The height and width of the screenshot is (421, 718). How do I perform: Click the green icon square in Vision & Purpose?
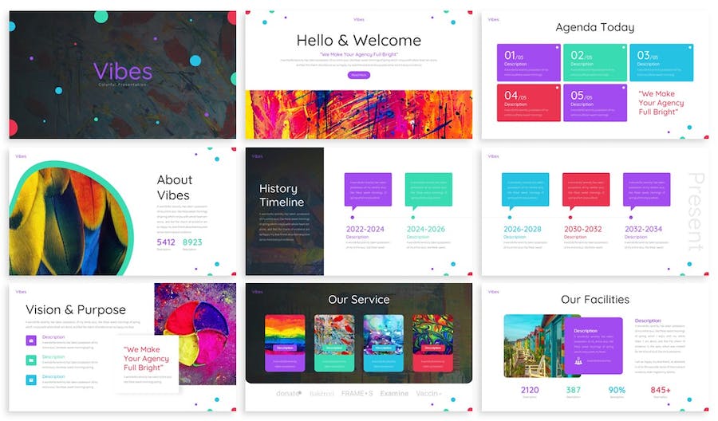[x=31, y=360]
